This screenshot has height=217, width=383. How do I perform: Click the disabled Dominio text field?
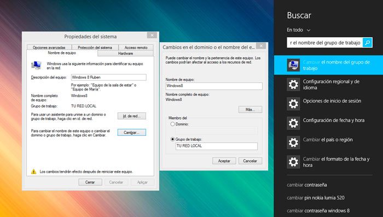[217, 130]
